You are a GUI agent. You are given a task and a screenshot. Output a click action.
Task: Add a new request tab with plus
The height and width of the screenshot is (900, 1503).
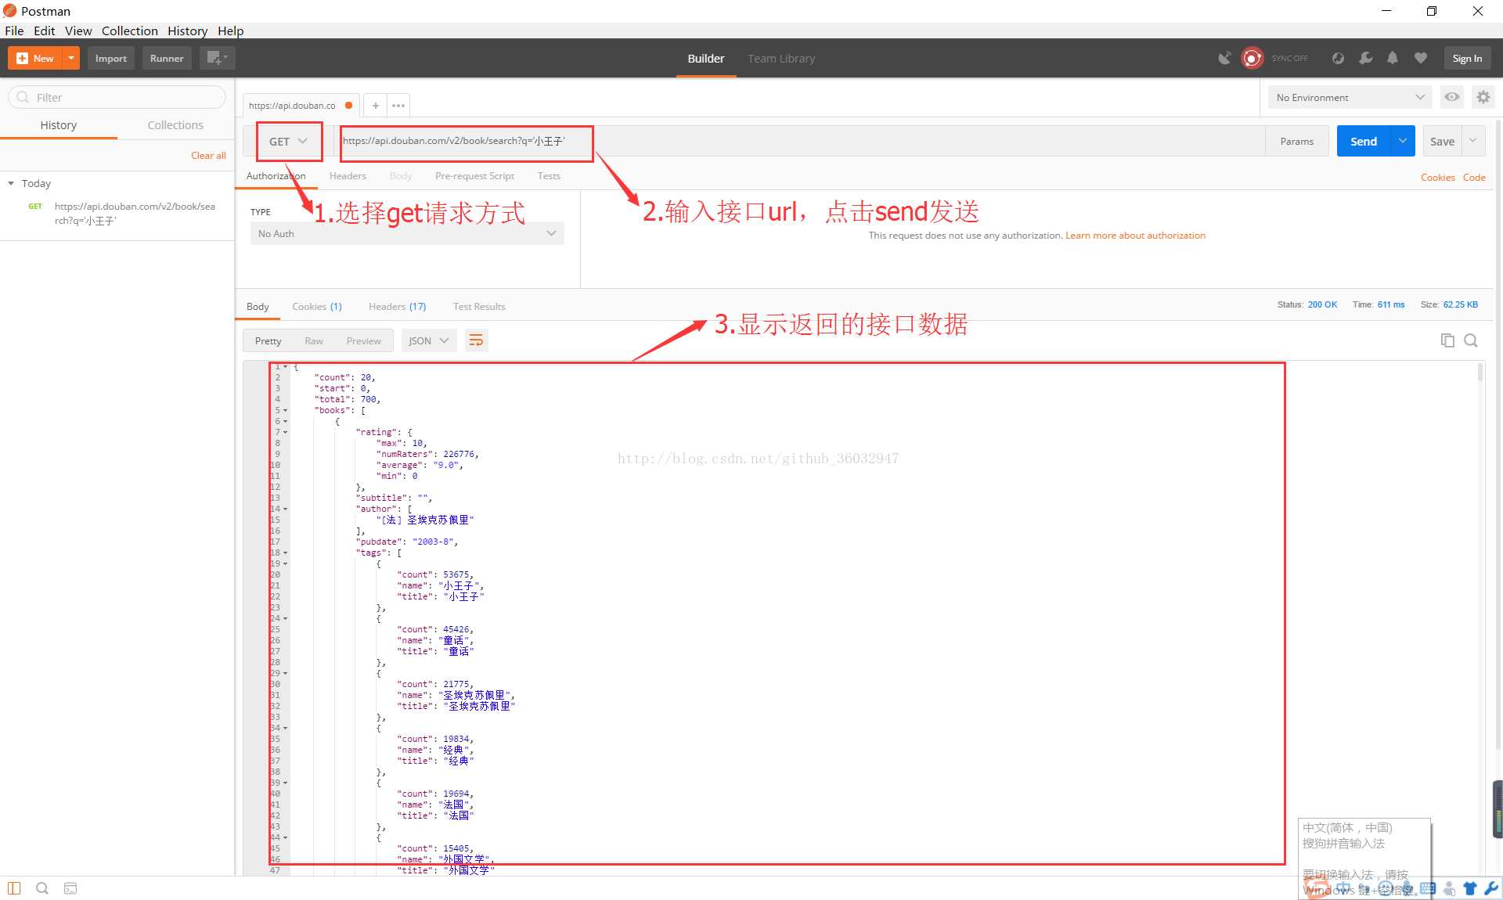coord(375,106)
